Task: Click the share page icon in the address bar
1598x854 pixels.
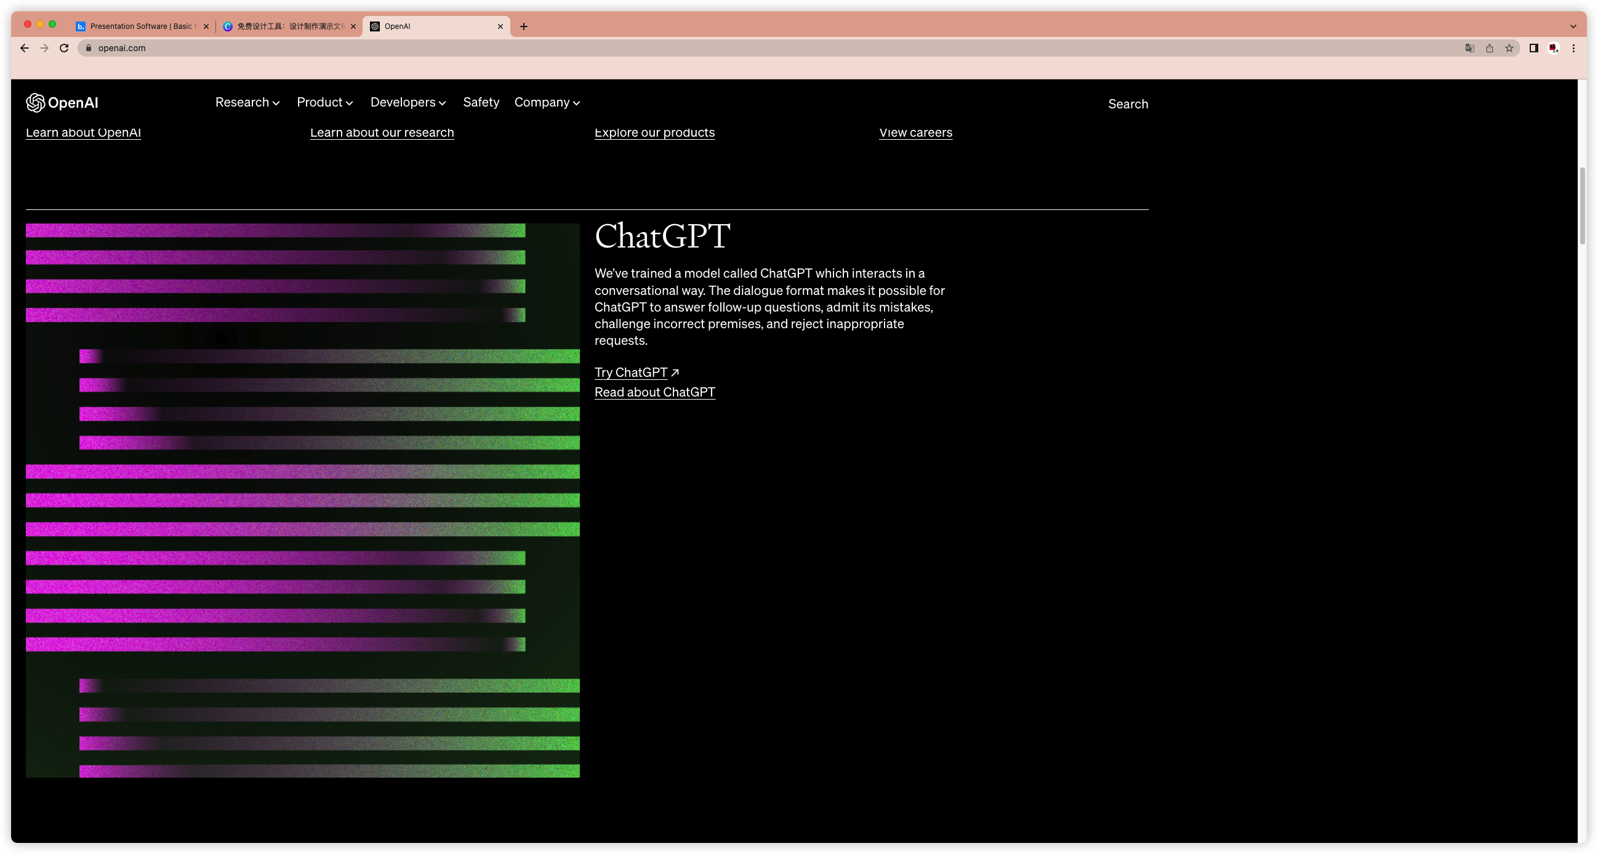Action: pyautogui.click(x=1489, y=48)
